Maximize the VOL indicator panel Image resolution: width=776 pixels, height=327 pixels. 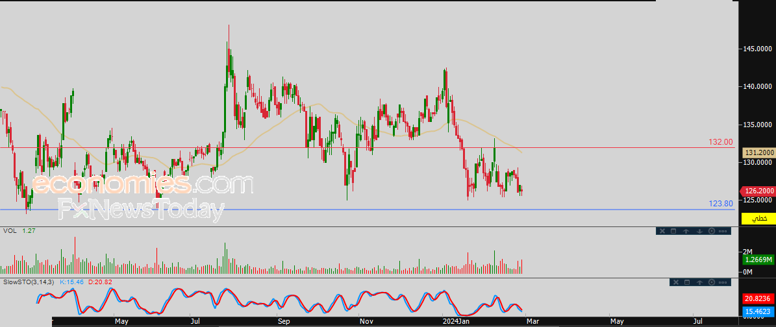pos(673,231)
